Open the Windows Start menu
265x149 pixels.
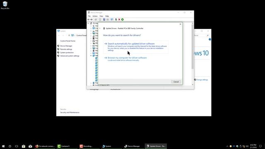pyautogui.click(x=3, y=146)
